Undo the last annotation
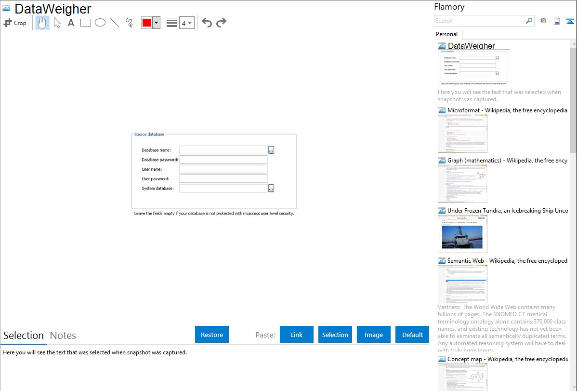Screen dimensions: 577x391 [x=207, y=23]
